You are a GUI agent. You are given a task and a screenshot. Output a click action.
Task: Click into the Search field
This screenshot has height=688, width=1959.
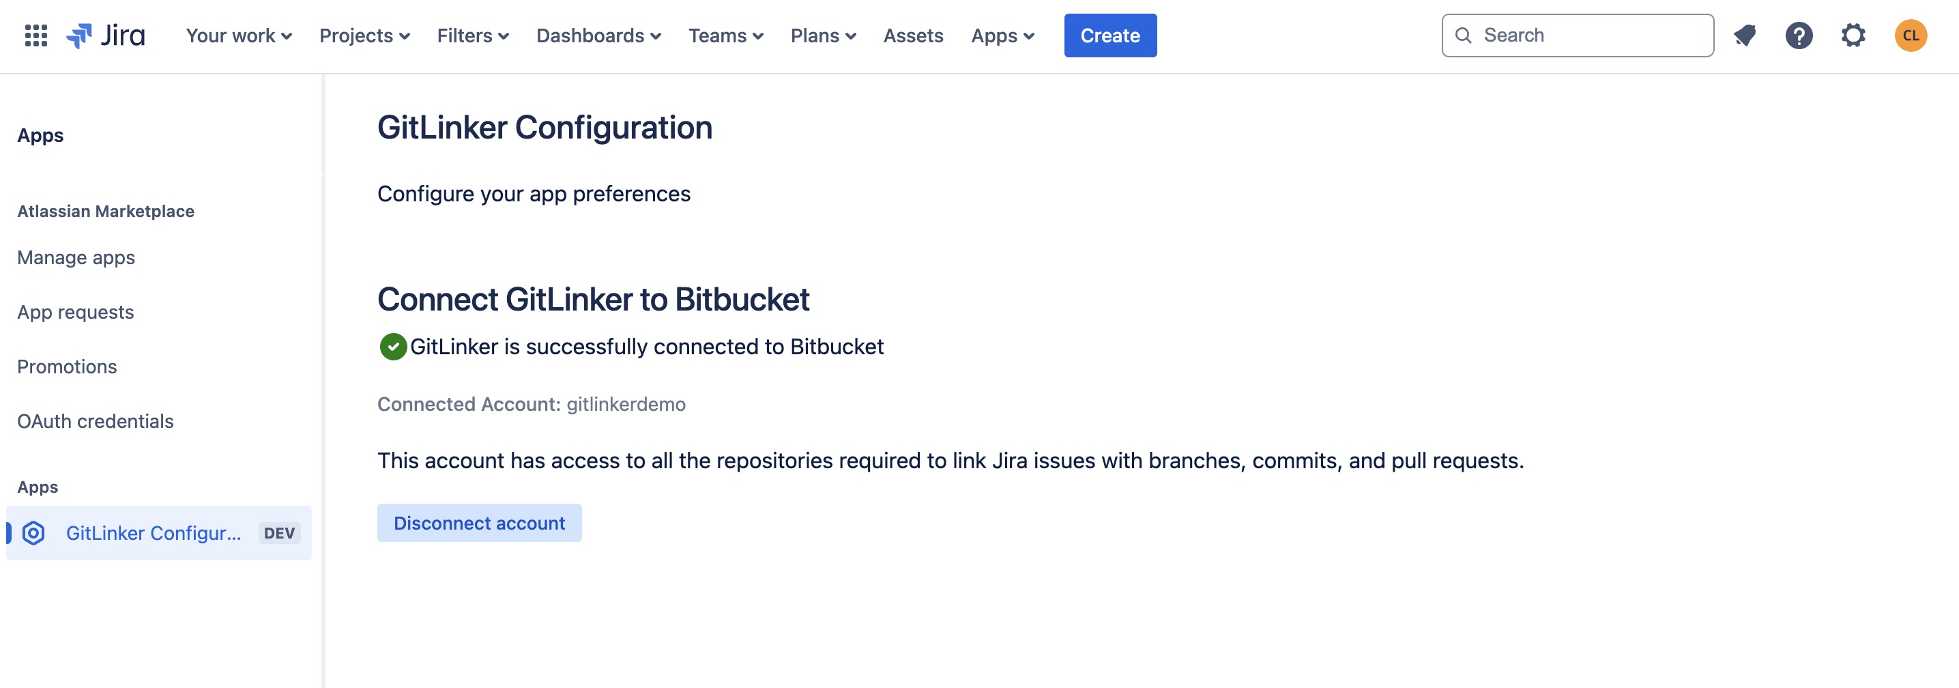(x=1589, y=35)
